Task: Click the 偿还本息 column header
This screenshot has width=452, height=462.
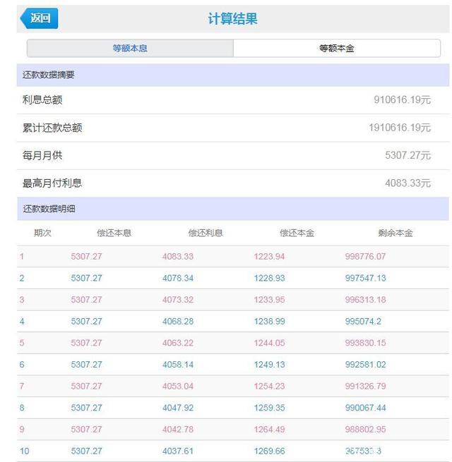Action: [114, 233]
